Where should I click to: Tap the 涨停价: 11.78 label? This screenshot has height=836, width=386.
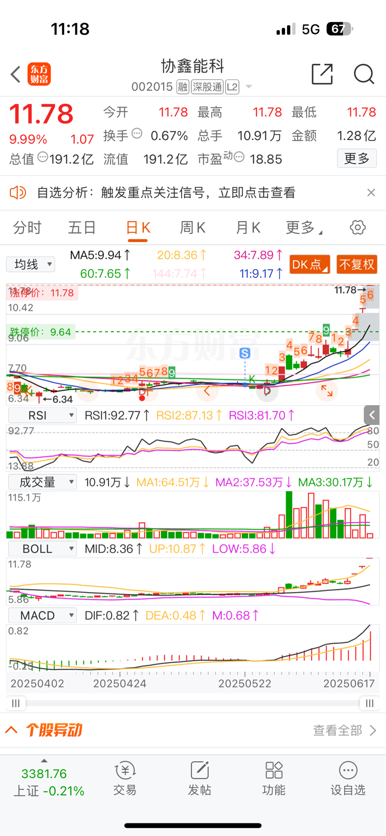tap(42, 293)
